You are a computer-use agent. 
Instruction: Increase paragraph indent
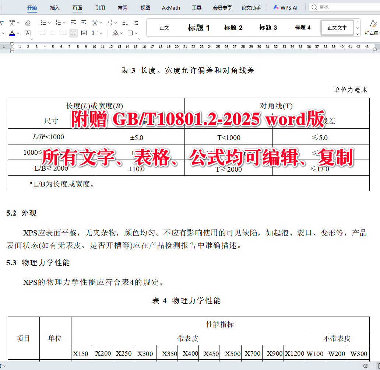pyautogui.click(x=84, y=23)
